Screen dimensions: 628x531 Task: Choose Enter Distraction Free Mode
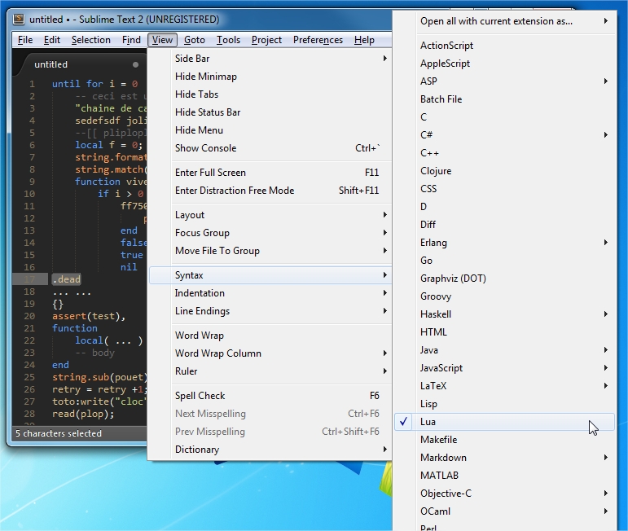point(270,191)
